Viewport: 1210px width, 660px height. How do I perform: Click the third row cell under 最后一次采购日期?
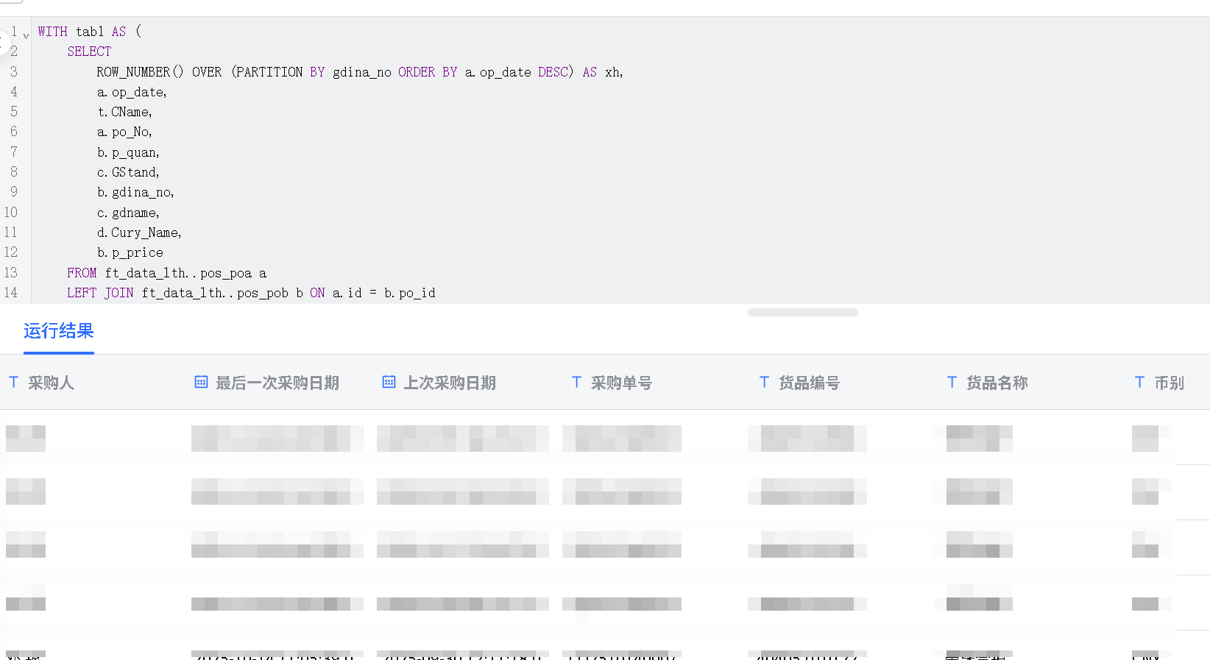coord(277,545)
